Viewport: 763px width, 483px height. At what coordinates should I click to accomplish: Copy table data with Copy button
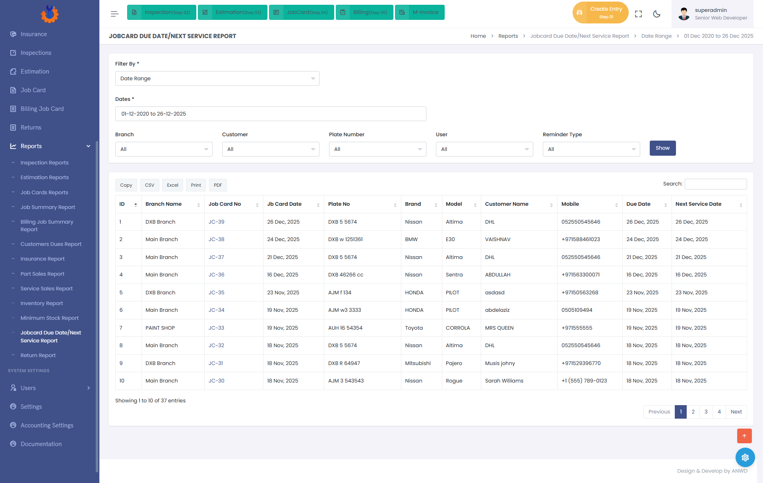click(x=126, y=185)
